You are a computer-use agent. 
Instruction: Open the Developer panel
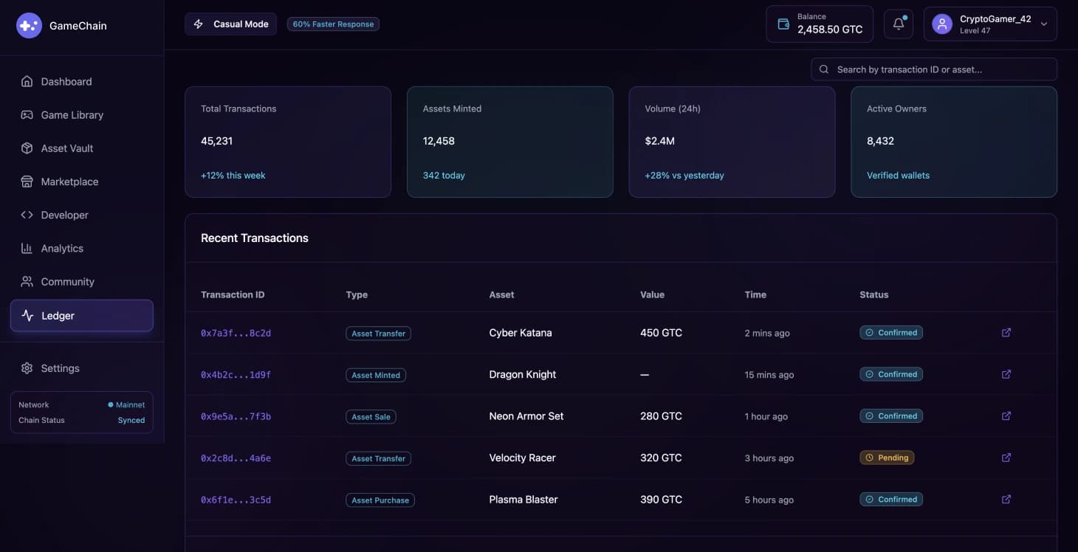tap(63, 215)
